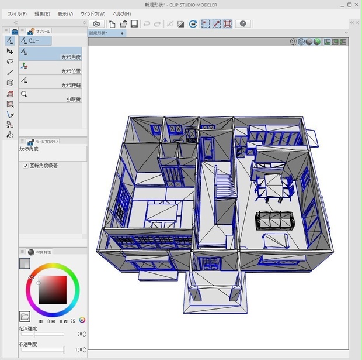Click the CLIP STUDIO launch spiral icon

(x=96, y=24)
